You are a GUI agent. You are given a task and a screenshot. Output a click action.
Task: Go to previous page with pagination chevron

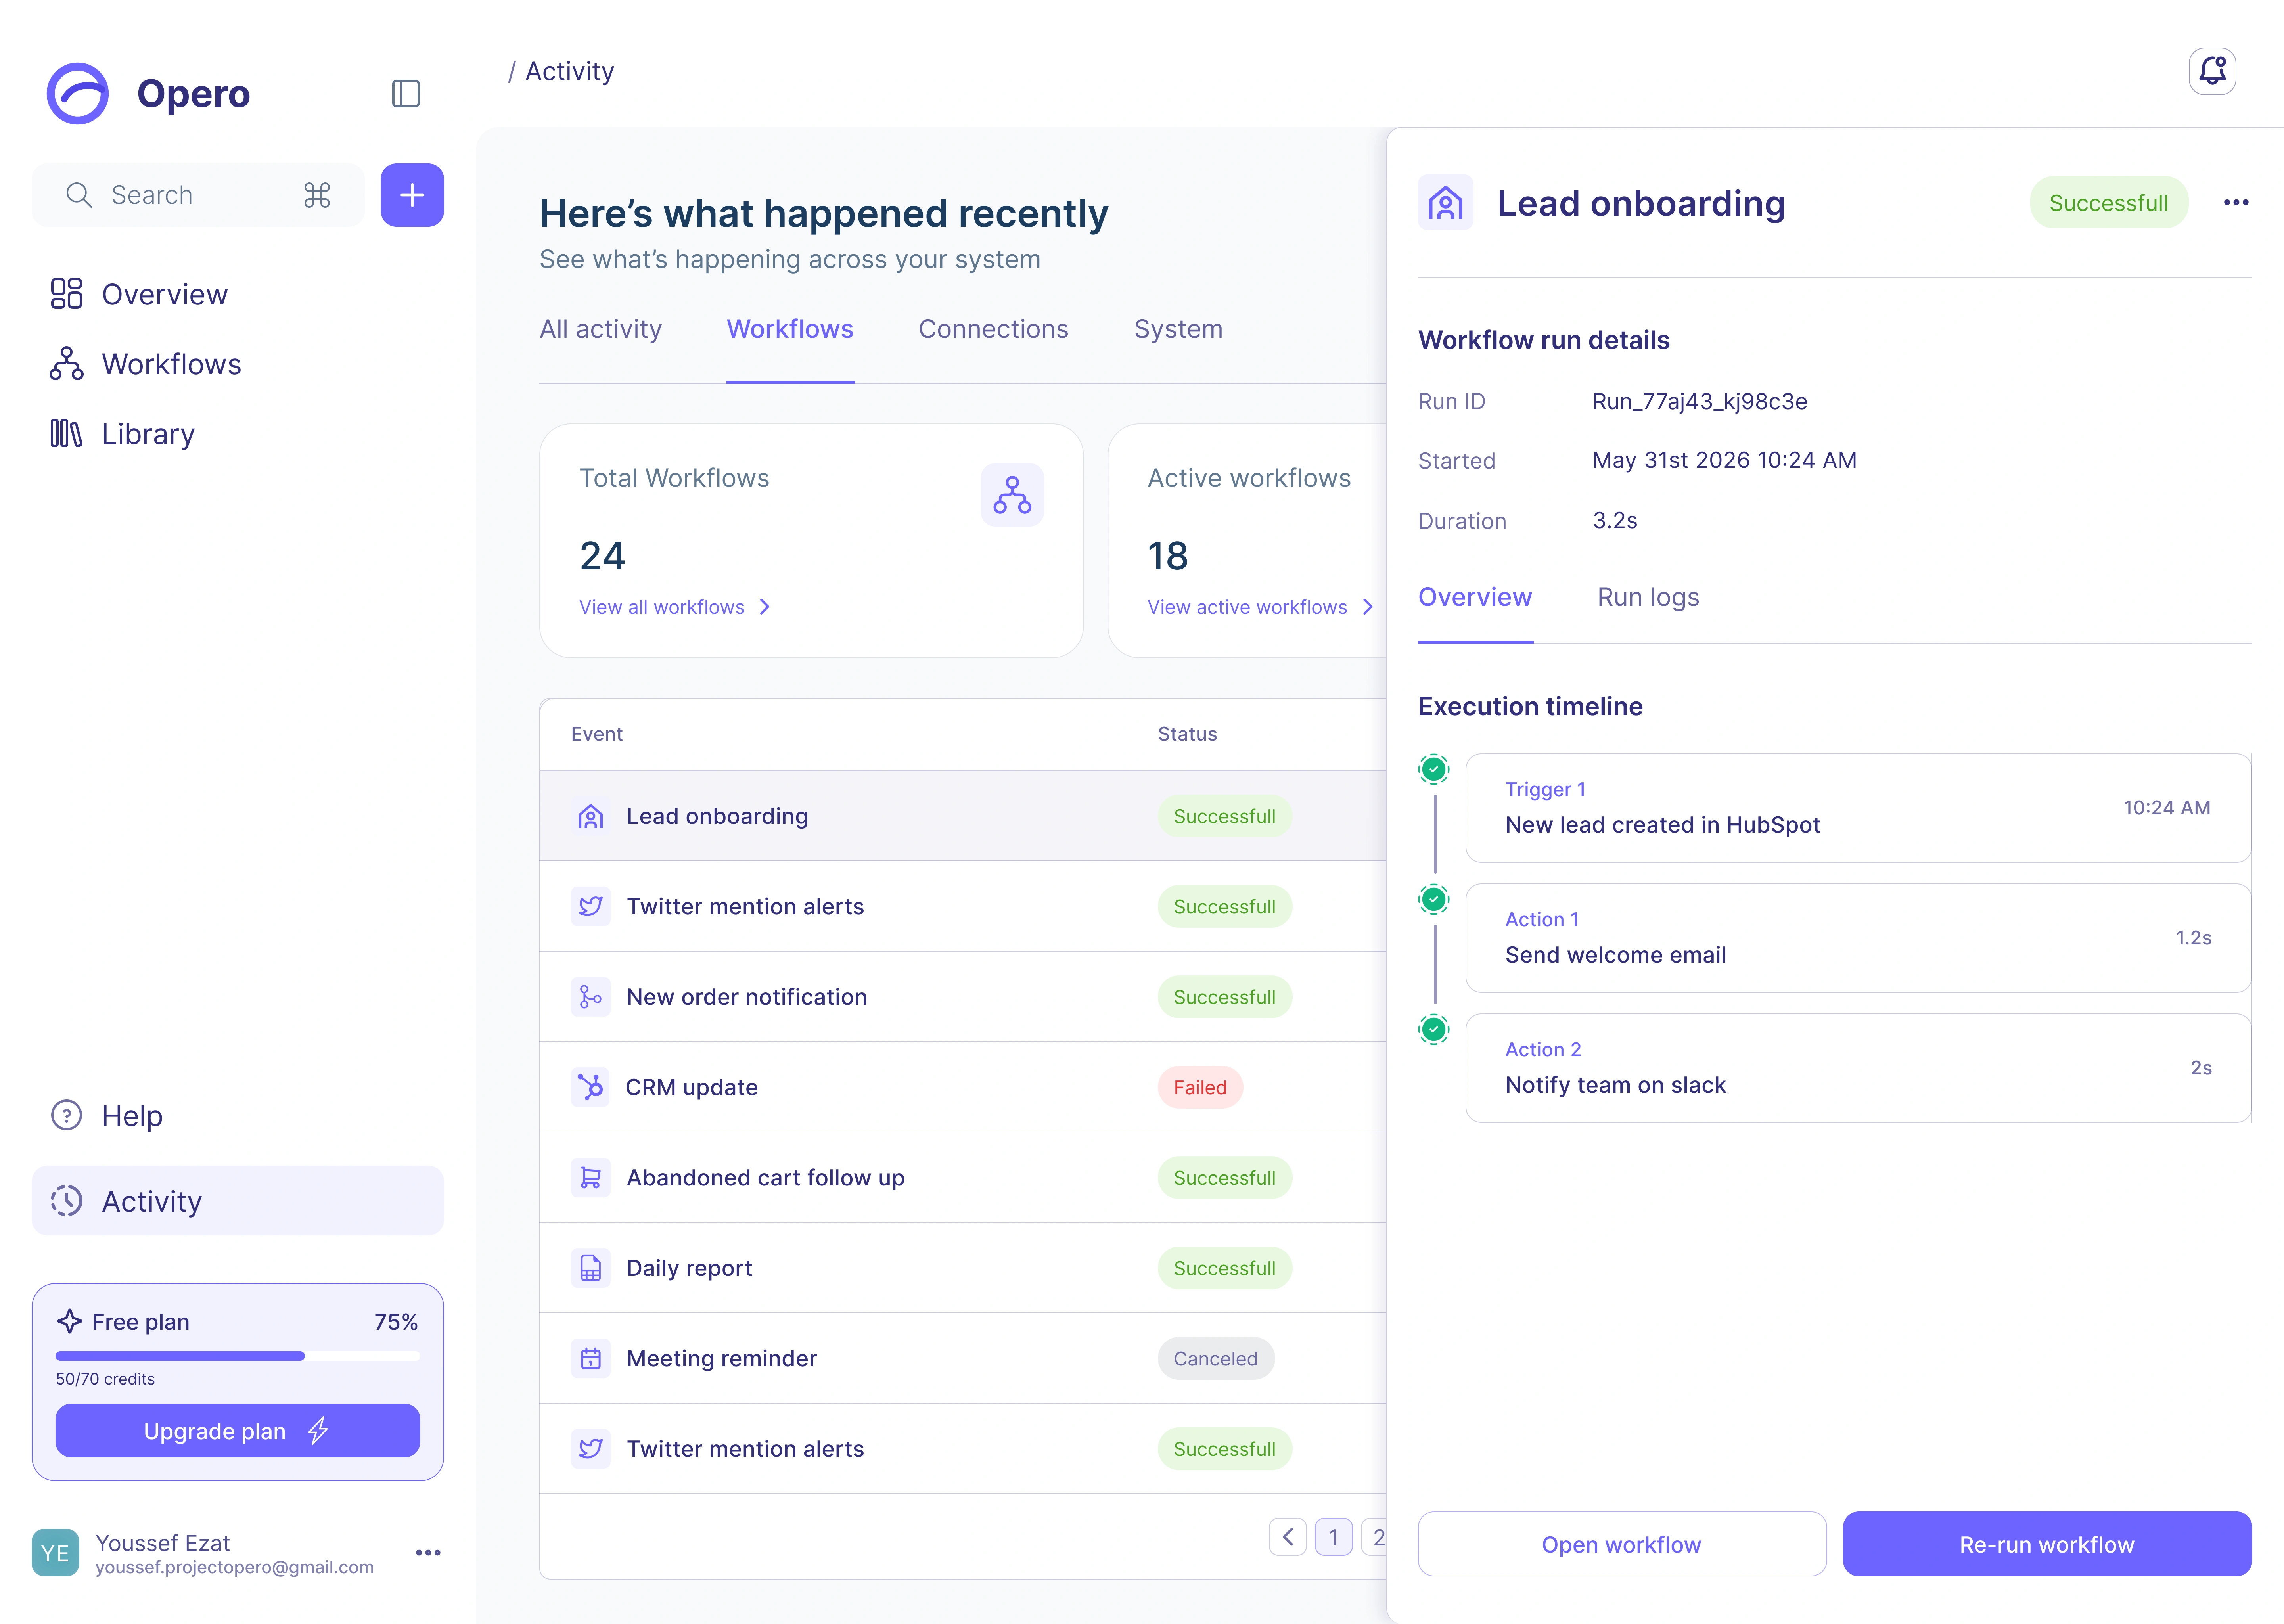pos(1287,1537)
